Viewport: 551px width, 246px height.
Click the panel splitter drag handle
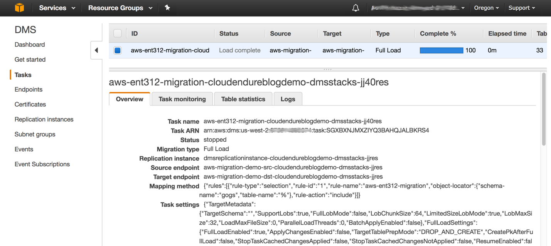(327, 69)
